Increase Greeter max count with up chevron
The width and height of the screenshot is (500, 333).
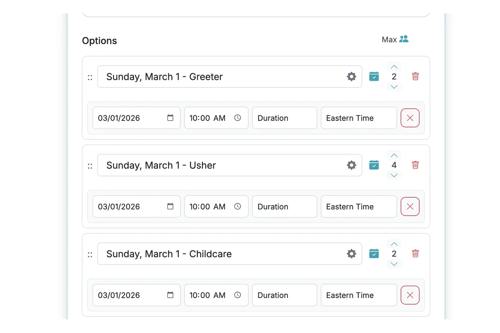(x=394, y=67)
